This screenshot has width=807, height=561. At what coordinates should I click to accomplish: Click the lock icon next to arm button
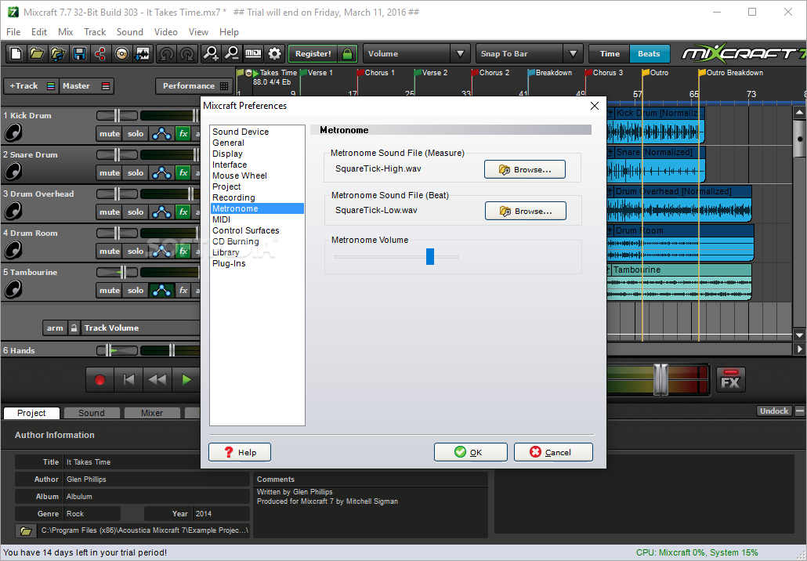point(74,328)
